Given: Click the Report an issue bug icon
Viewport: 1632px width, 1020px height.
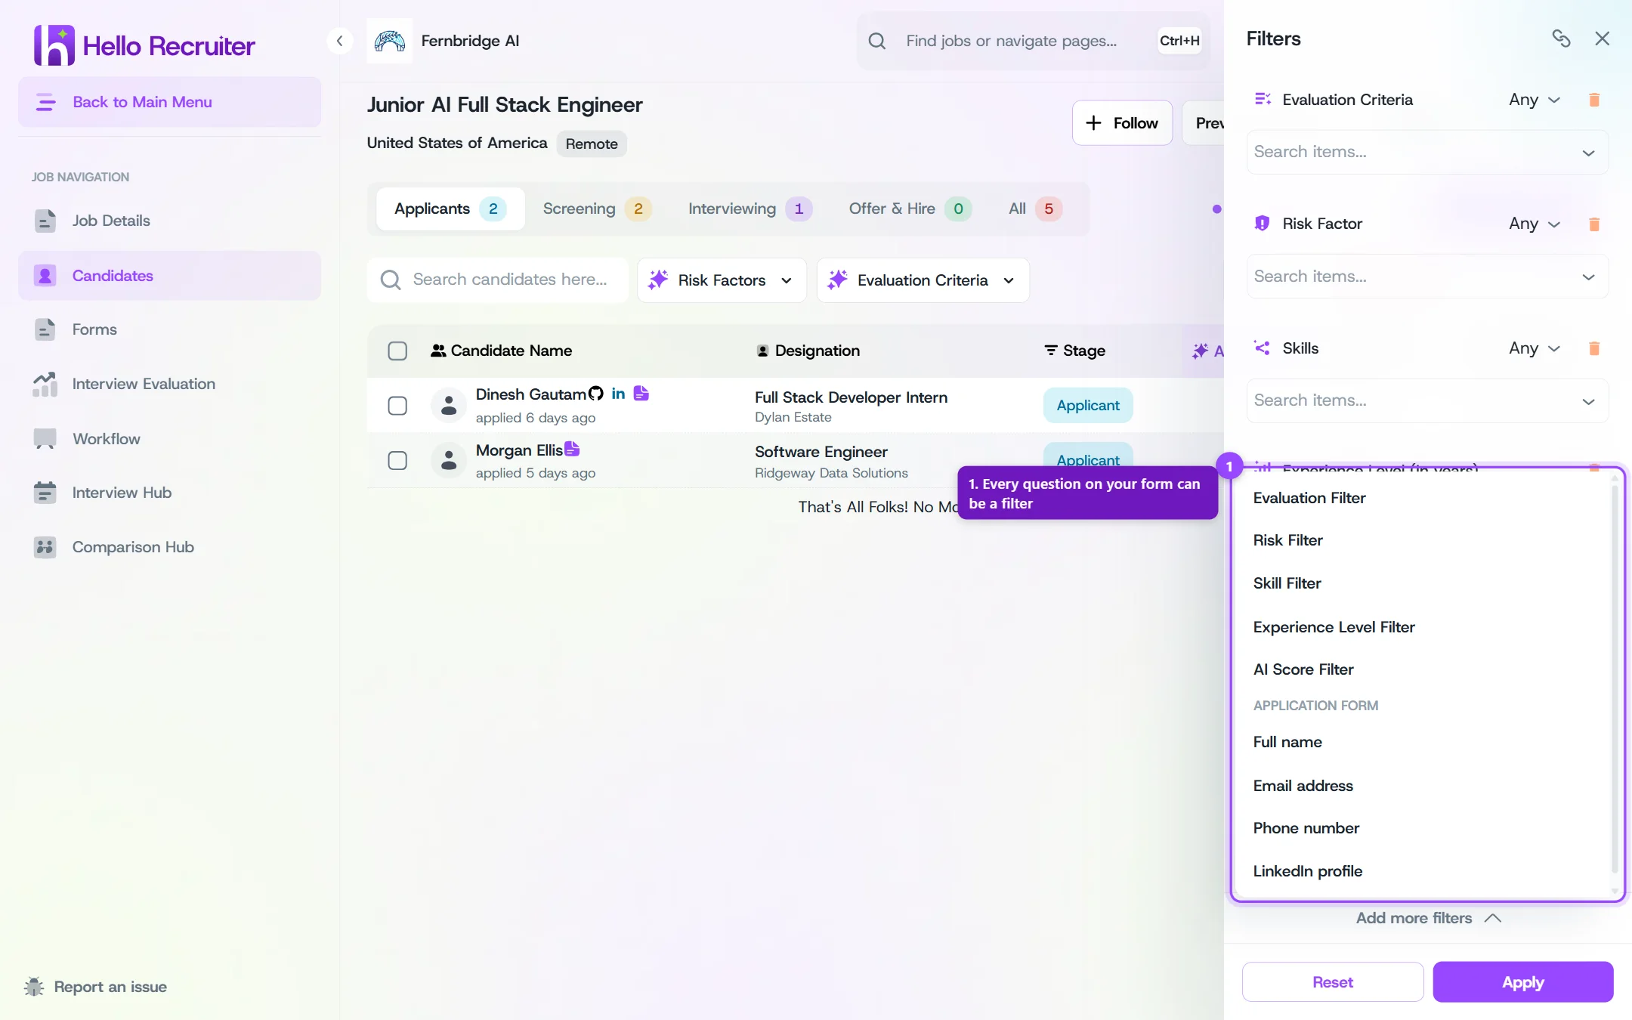Looking at the screenshot, I should point(34,986).
